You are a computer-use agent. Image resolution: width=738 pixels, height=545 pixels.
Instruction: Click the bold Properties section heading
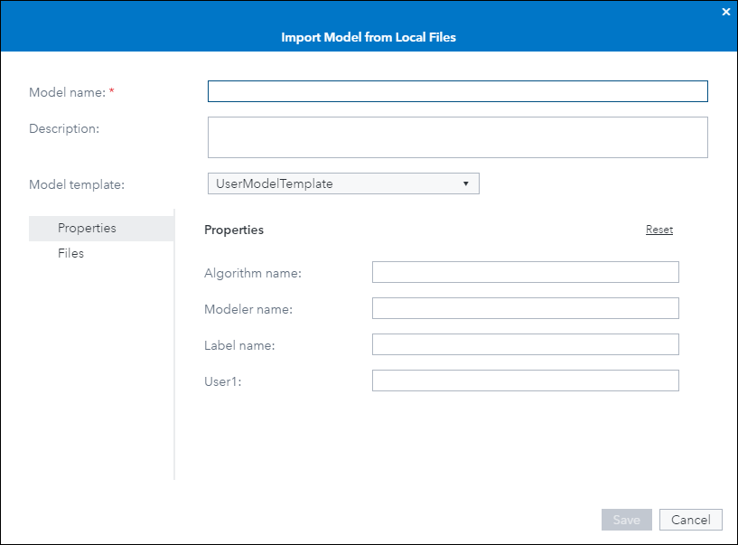[x=234, y=230]
